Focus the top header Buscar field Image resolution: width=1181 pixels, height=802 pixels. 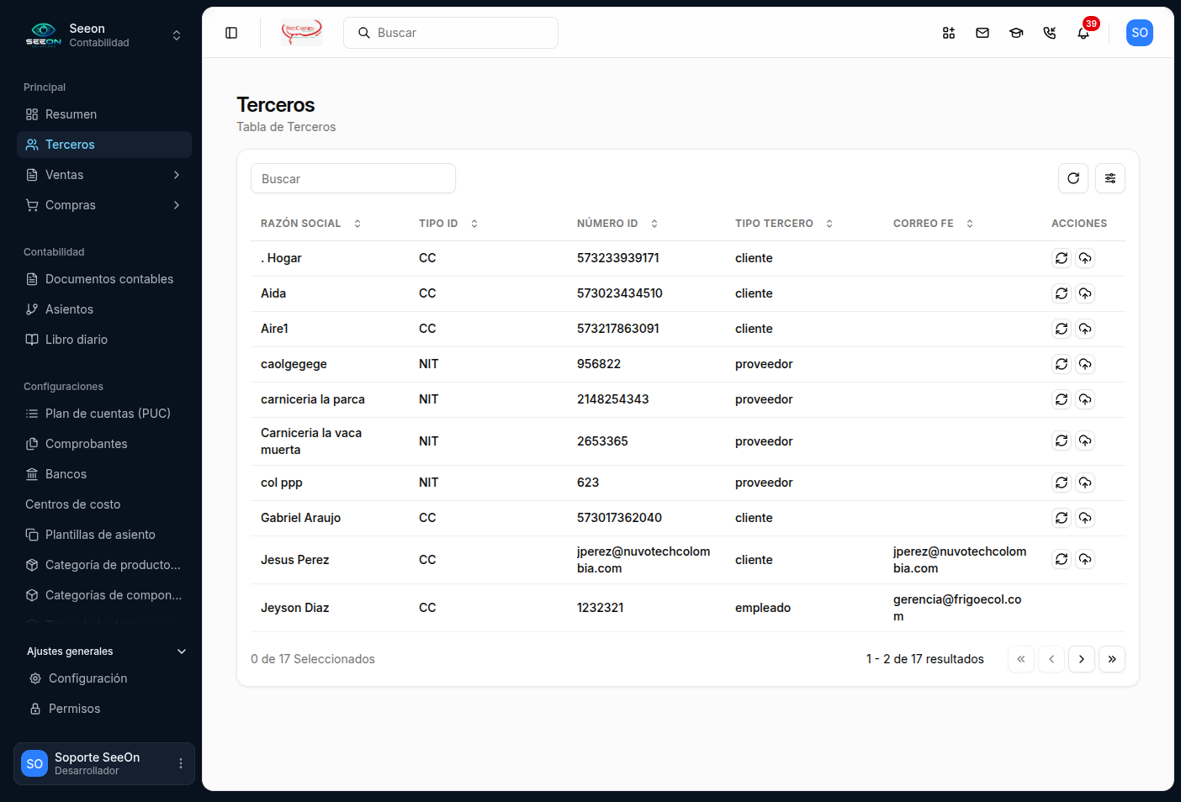point(451,33)
